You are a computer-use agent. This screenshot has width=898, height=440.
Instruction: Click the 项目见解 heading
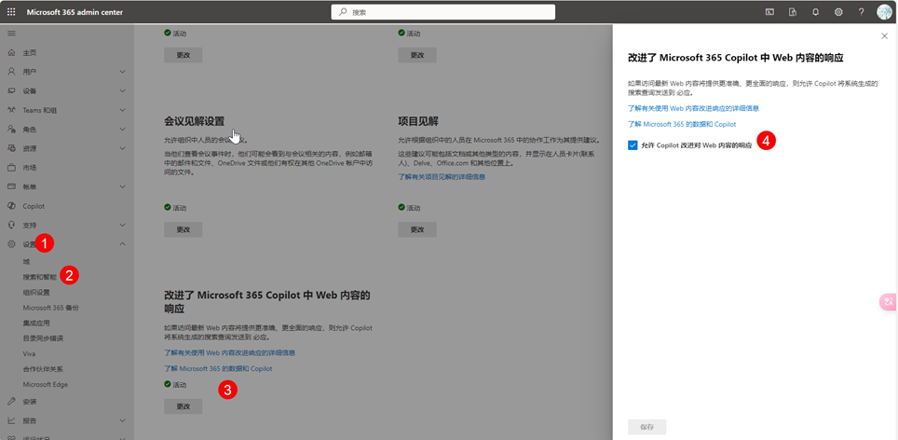point(418,121)
